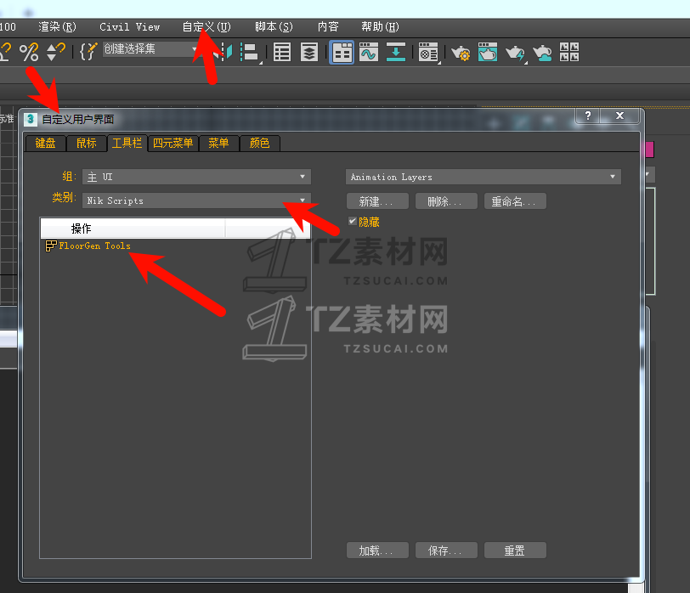Toggle the Angle Snap tool

click(4, 52)
